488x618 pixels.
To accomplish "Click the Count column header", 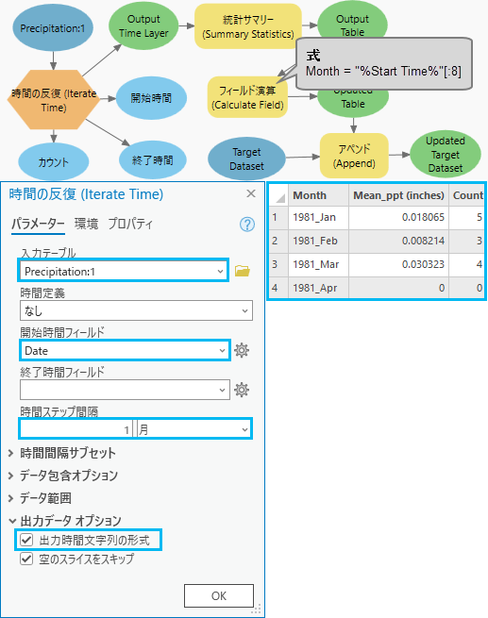I will [x=467, y=195].
